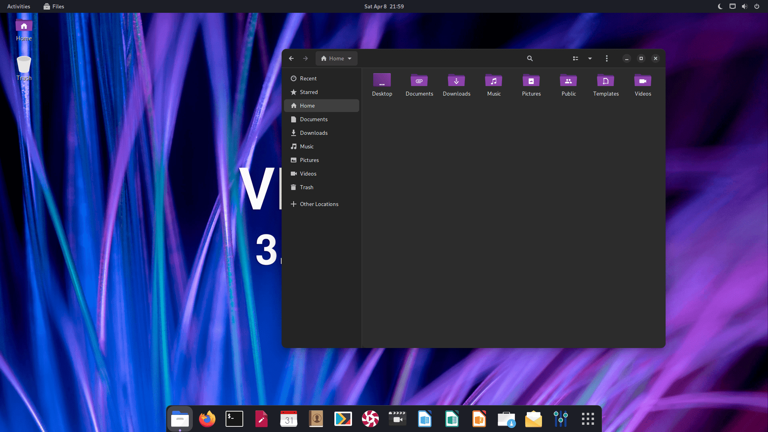Image resolution: width=768 pixels, height=432 pixels.
Task: Open Calendar from the dock
Action: [x=289, y=419]
